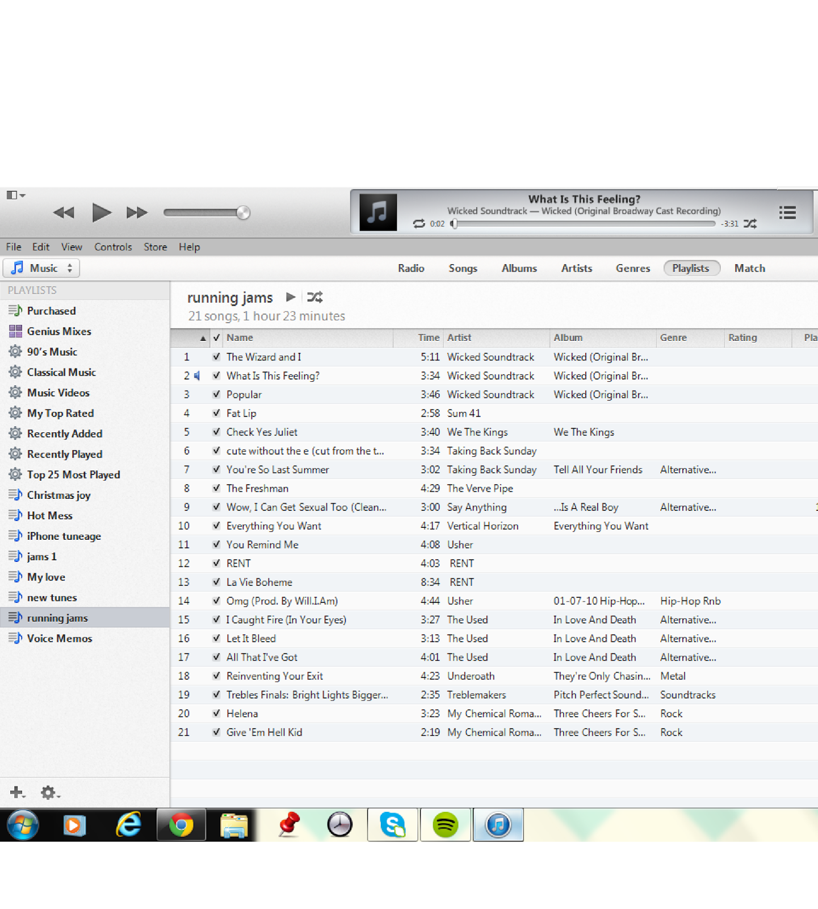
Task: Open the Controls menu
Action: [113, 247]
